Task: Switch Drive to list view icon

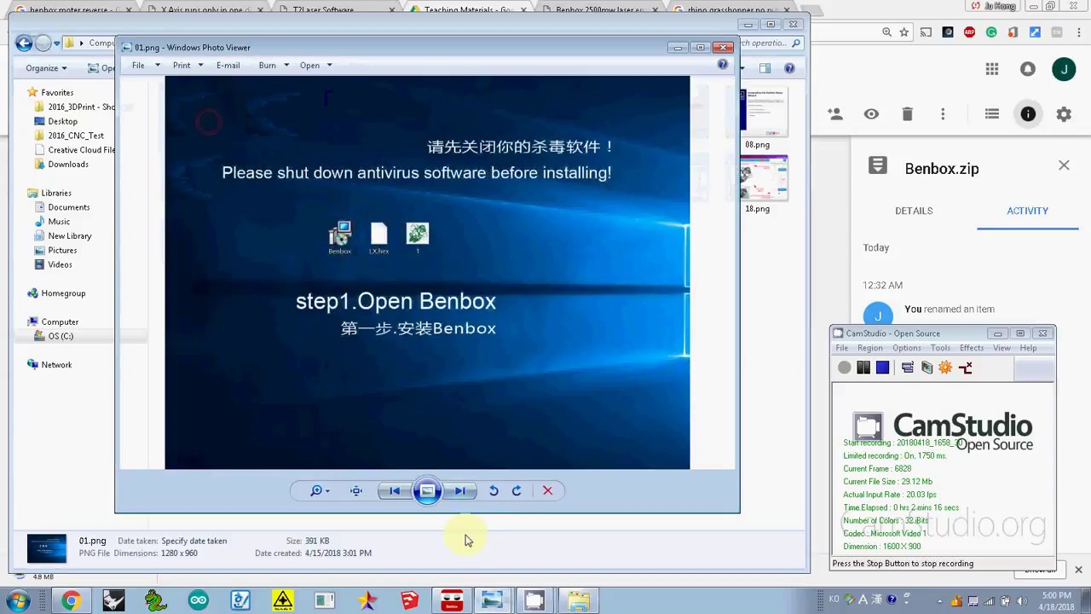Action: click(x=992, y=113)
